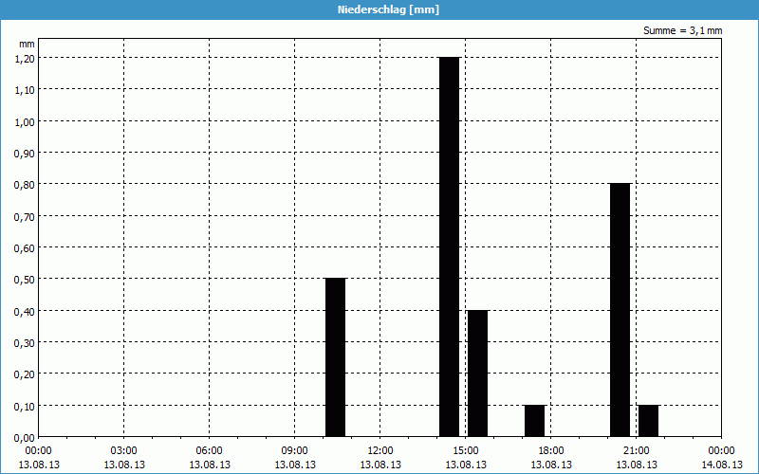Click the 0,70 value on y-axis

pos(24,216)
